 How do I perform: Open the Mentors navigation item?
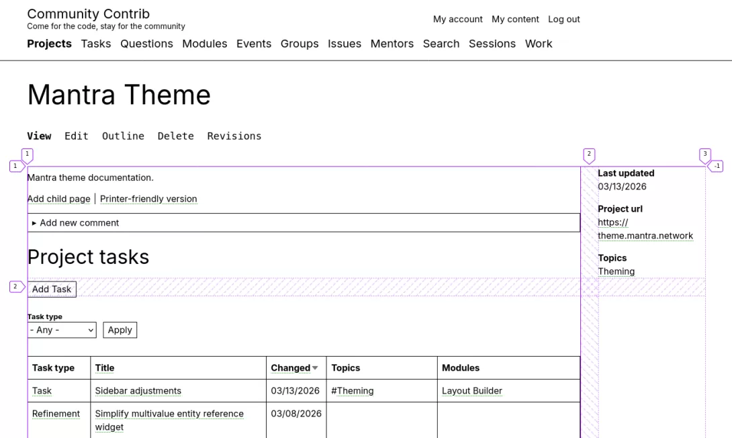coord(392,44)
